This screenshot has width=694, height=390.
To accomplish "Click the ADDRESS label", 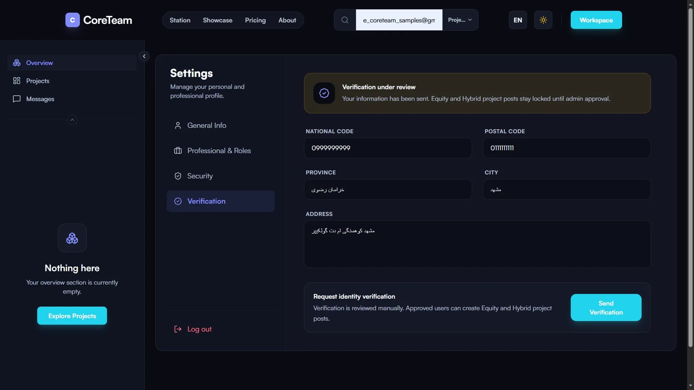I will (319, 214).
